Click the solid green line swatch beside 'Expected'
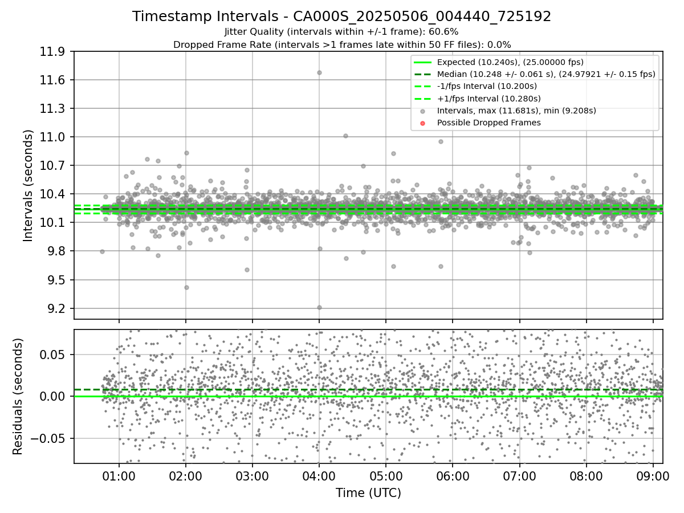 tap(422, 62)
